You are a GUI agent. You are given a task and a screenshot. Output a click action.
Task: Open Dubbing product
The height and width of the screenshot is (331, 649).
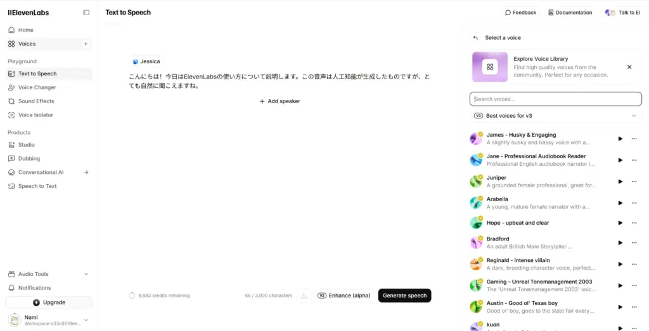click(49, 159)
